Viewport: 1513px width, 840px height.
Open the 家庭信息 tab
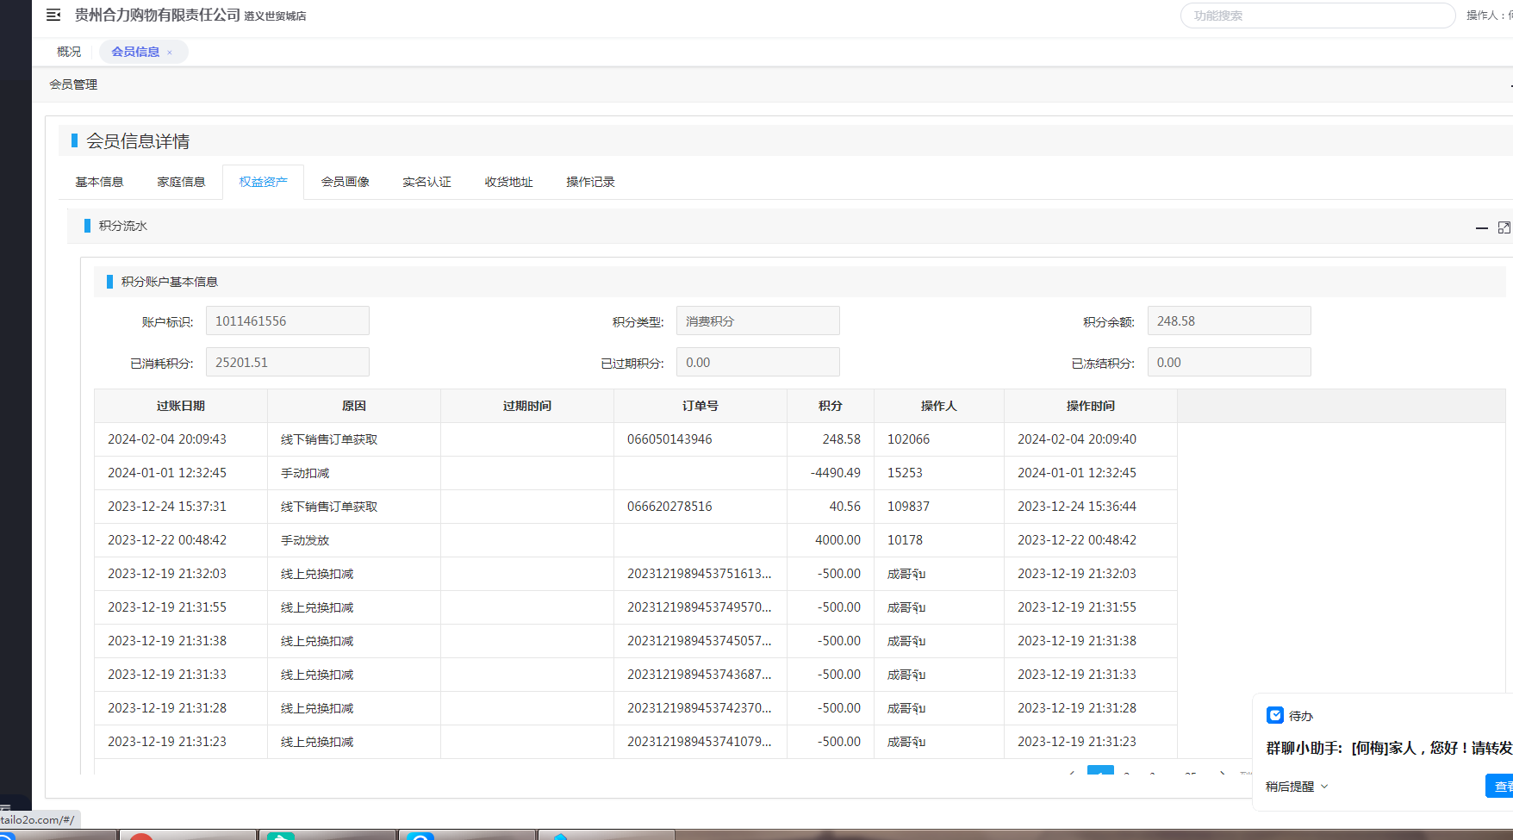point(181,182)
